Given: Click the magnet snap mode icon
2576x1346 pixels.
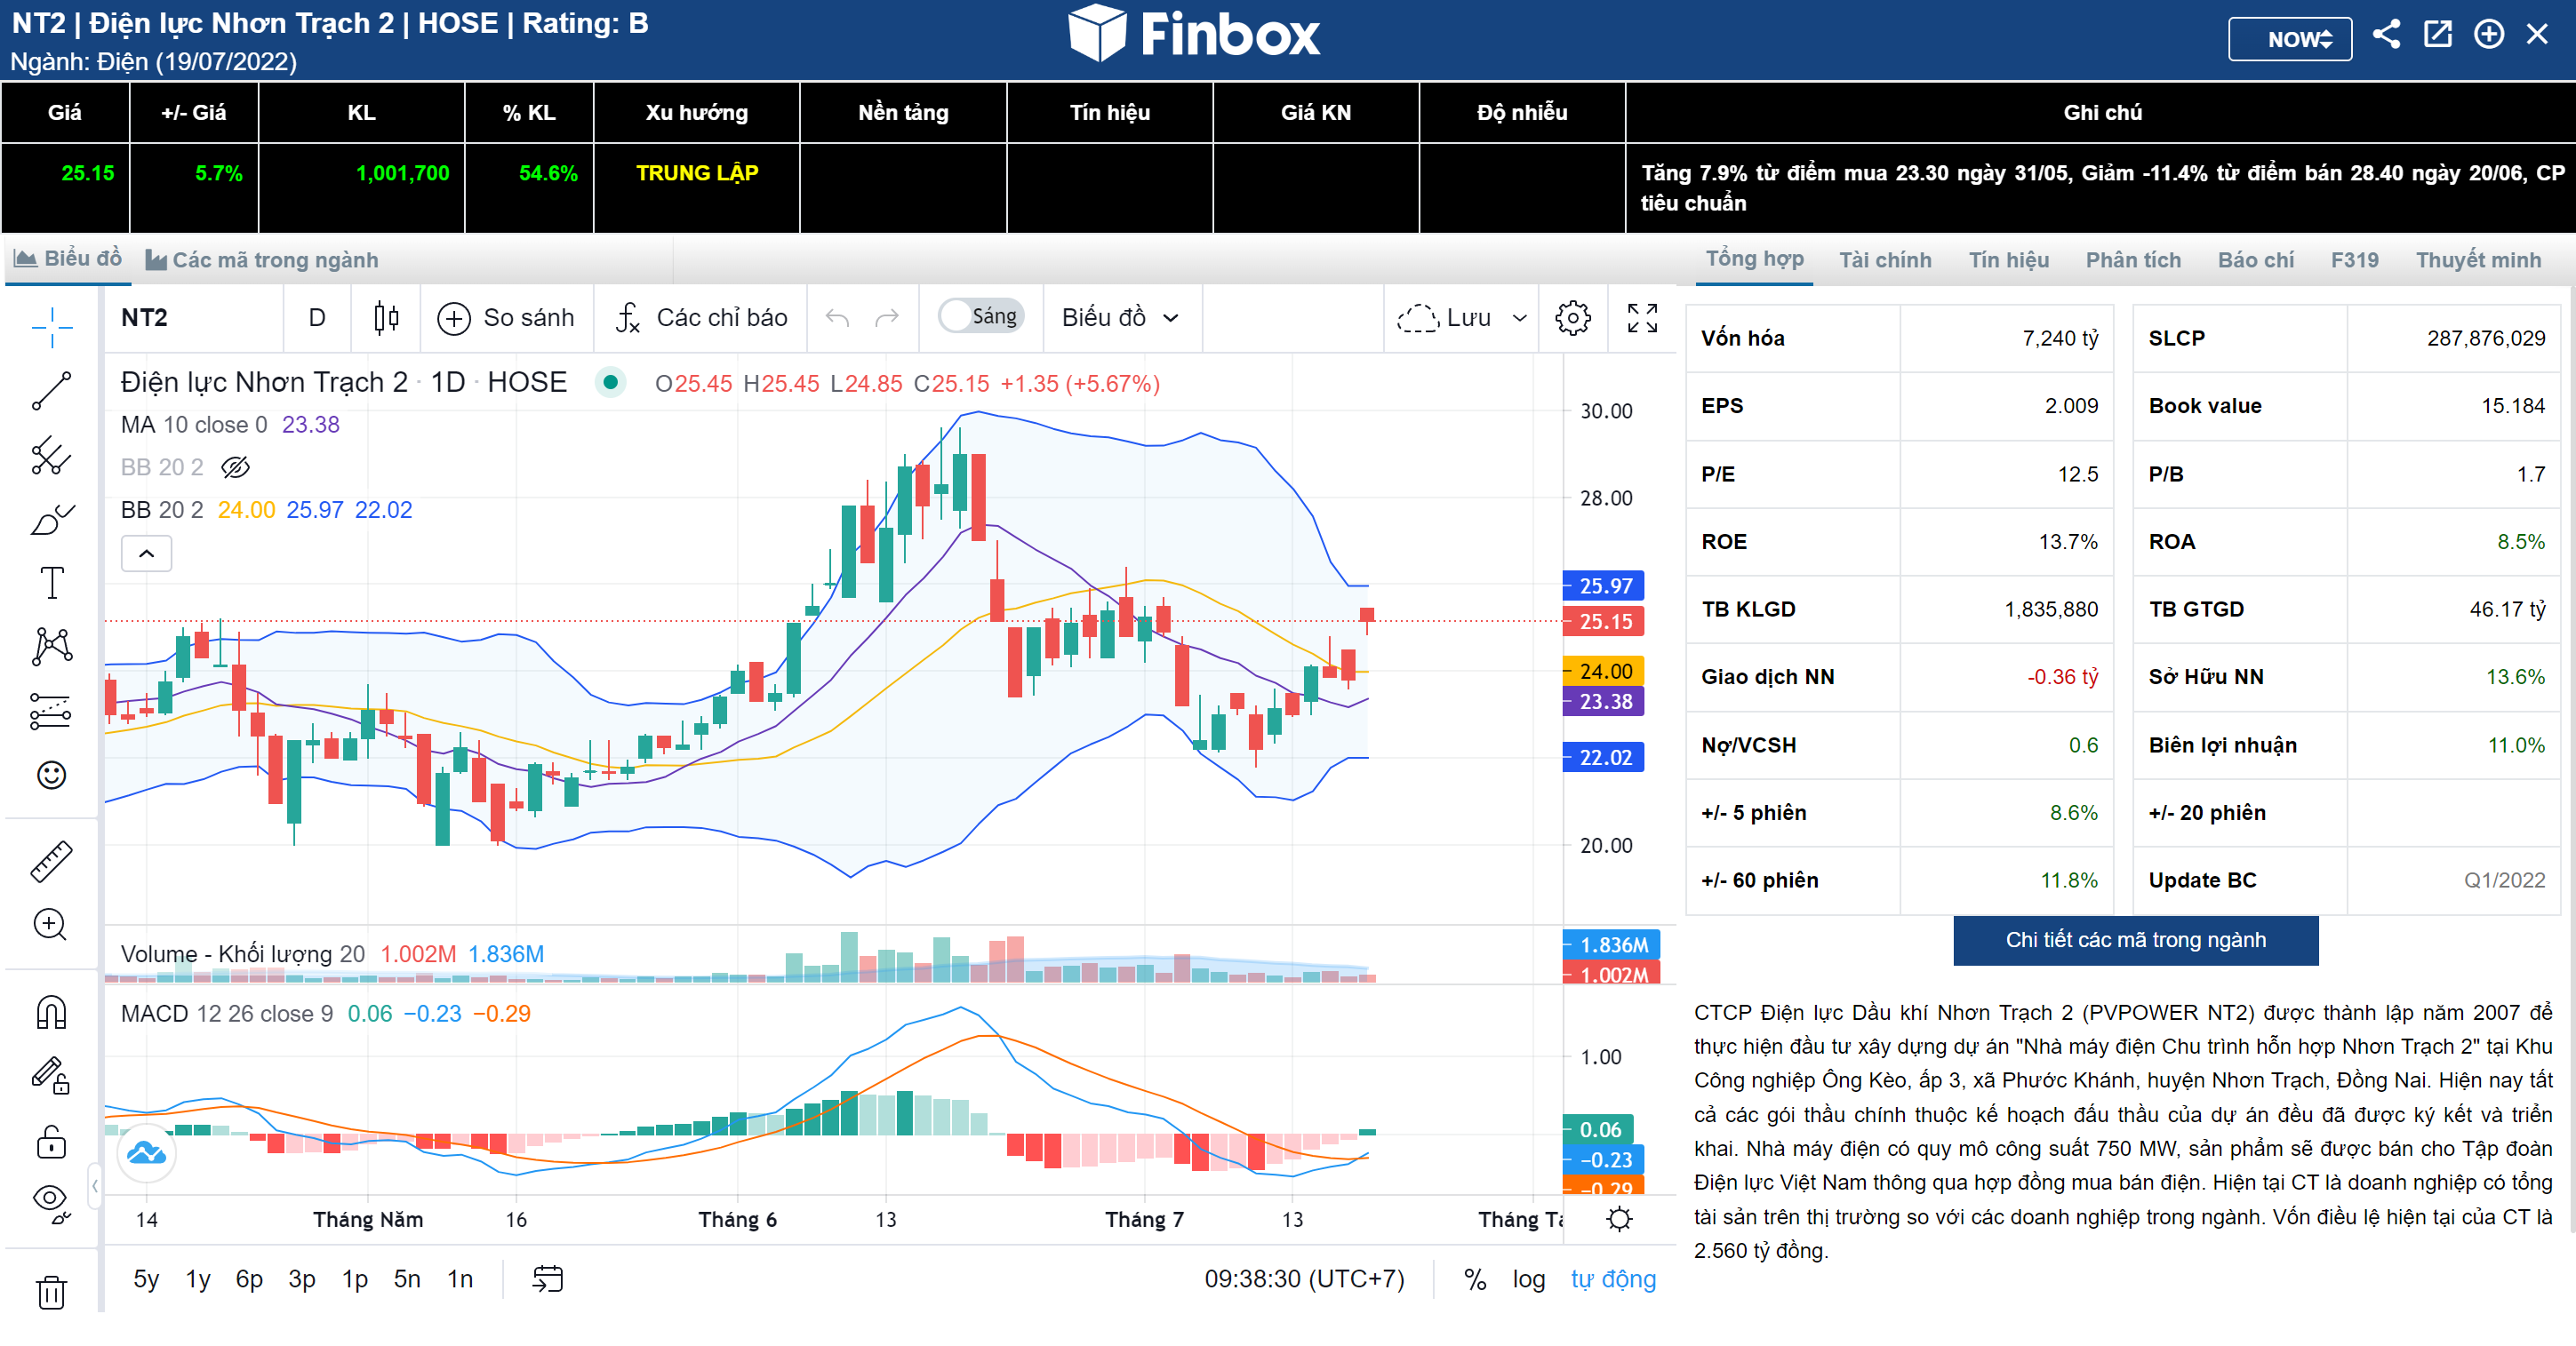Looking at the screenshot, I should click(x=51, y=1012).
